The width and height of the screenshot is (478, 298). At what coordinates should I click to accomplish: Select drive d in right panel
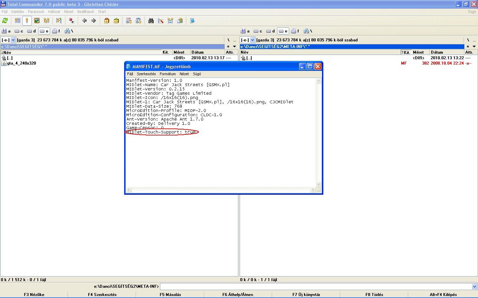(270, 31)
